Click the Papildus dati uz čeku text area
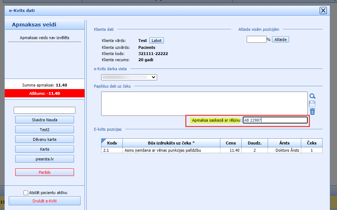The height and width of the screenshot is (210, 337). 204,104
